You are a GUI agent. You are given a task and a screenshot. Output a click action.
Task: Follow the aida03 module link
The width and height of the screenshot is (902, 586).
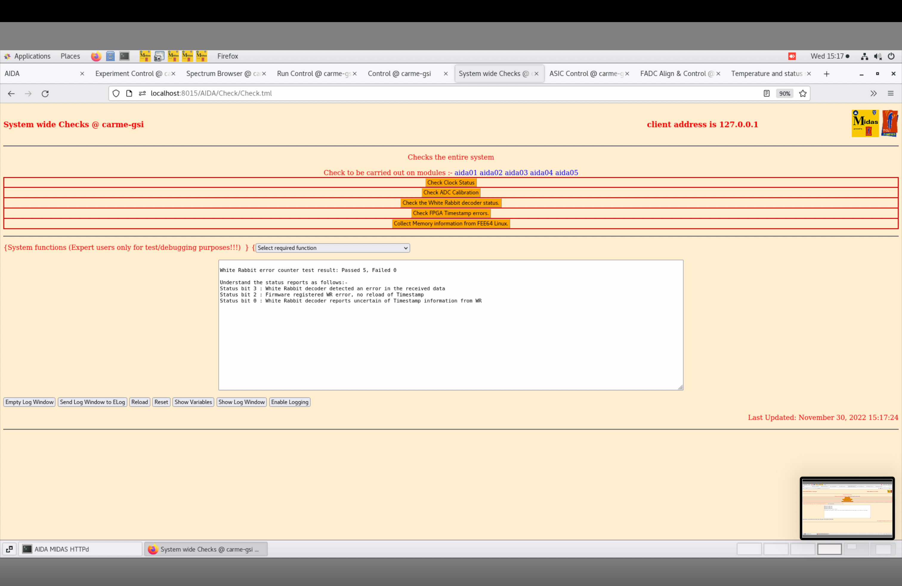[516, 172]
